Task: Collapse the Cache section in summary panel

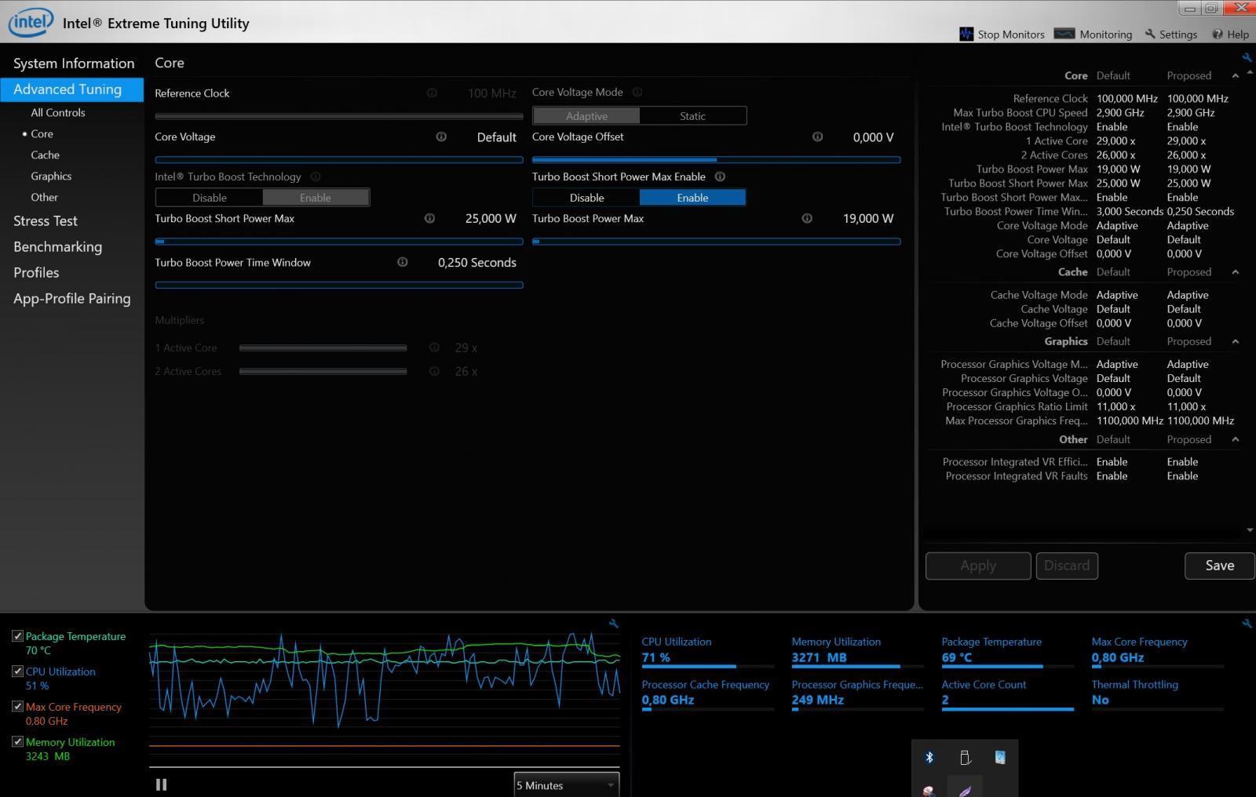Action: (1236, 272)
